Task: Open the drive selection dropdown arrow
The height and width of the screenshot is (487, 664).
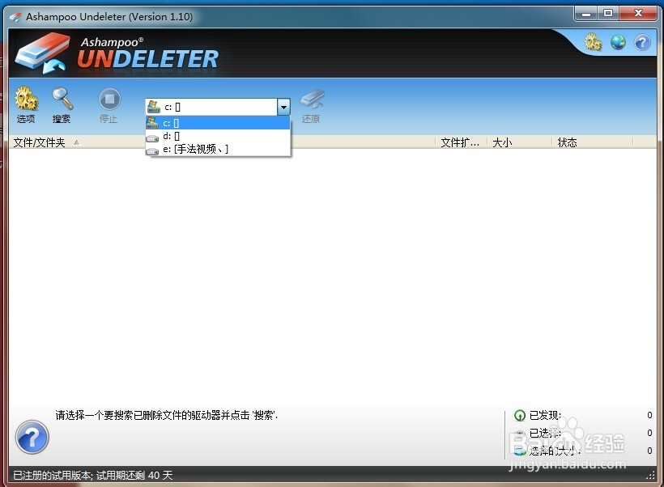Action: [x=283, y=106]
